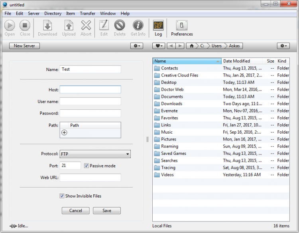Image resolution: width=299 pixels, height=233 pixels.
Task: Toggle the Passive mode checkbox
Action: point(87,166)
